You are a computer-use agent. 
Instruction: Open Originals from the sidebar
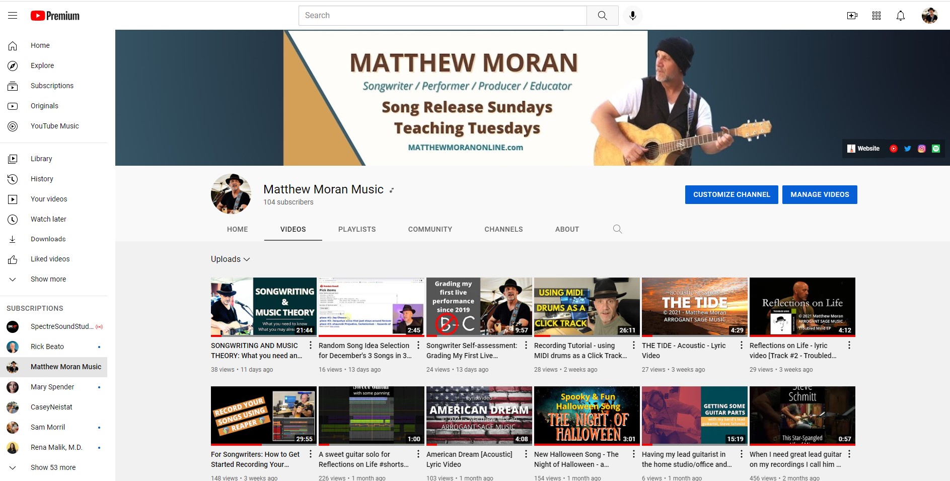(54, 106)
